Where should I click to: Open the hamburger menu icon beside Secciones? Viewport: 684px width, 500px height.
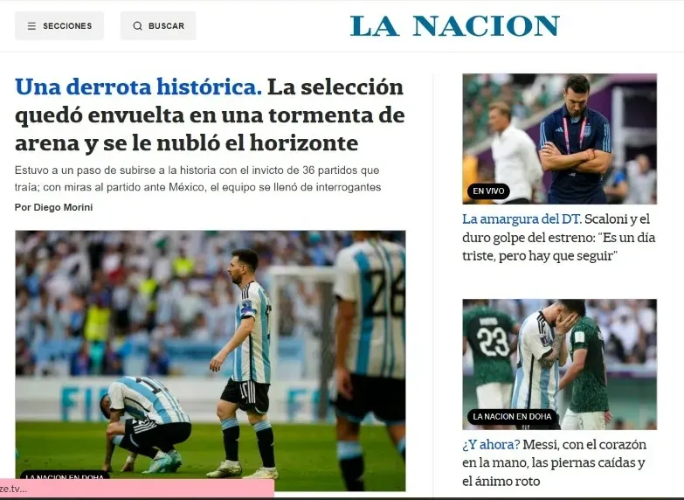31,26
